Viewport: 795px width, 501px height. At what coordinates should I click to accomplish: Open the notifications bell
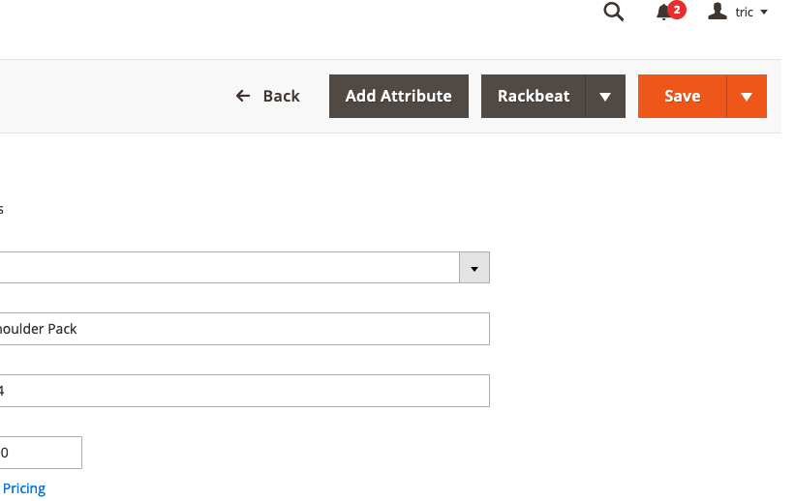663,13
